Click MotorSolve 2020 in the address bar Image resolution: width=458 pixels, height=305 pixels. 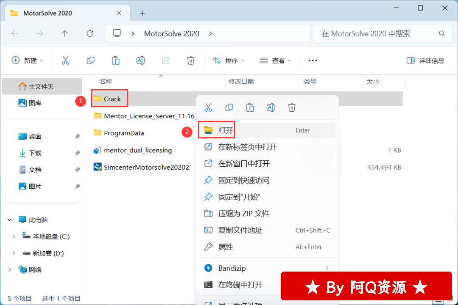pos(172,34)
